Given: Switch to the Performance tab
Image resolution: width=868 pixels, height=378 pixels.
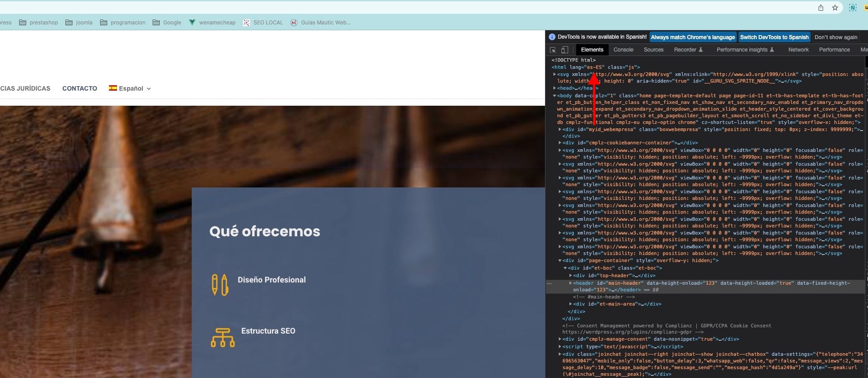Looking at the screenshot, I should [x=834, y=50].
